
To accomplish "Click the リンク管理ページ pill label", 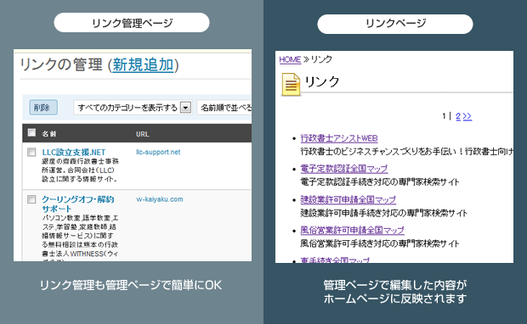I will click(132, 23).
